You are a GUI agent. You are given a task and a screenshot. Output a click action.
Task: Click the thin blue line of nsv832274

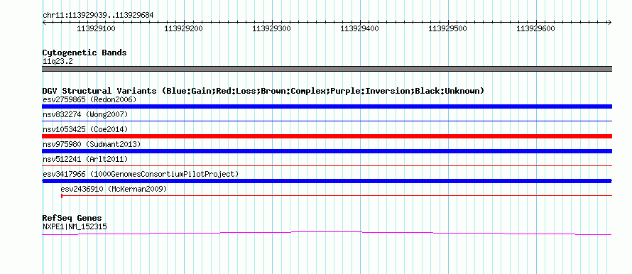point(327,121)
